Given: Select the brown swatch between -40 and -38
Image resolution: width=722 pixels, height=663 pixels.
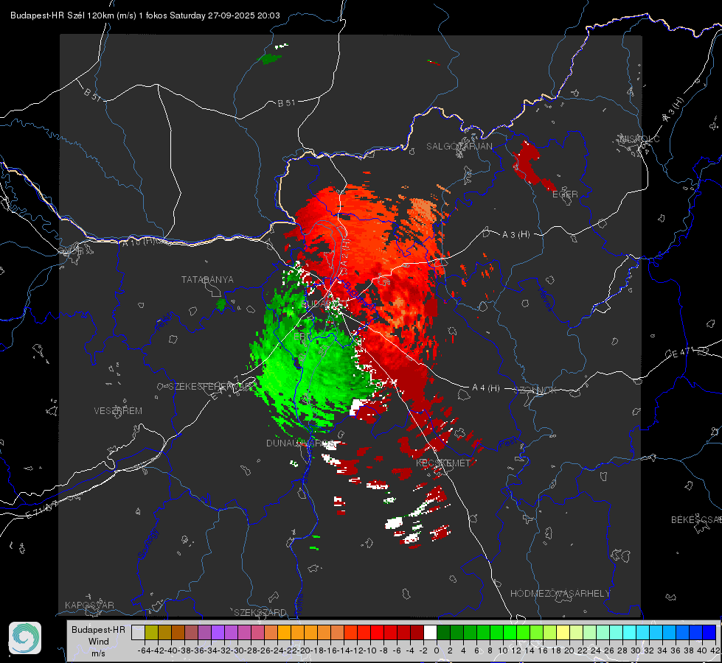Looking at the screenshot, I should click(178, 633).
